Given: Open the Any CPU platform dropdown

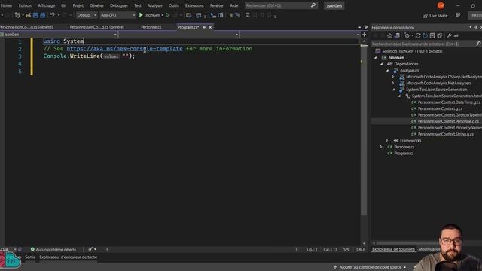Looking at the screenshot, I should (117, 15).
